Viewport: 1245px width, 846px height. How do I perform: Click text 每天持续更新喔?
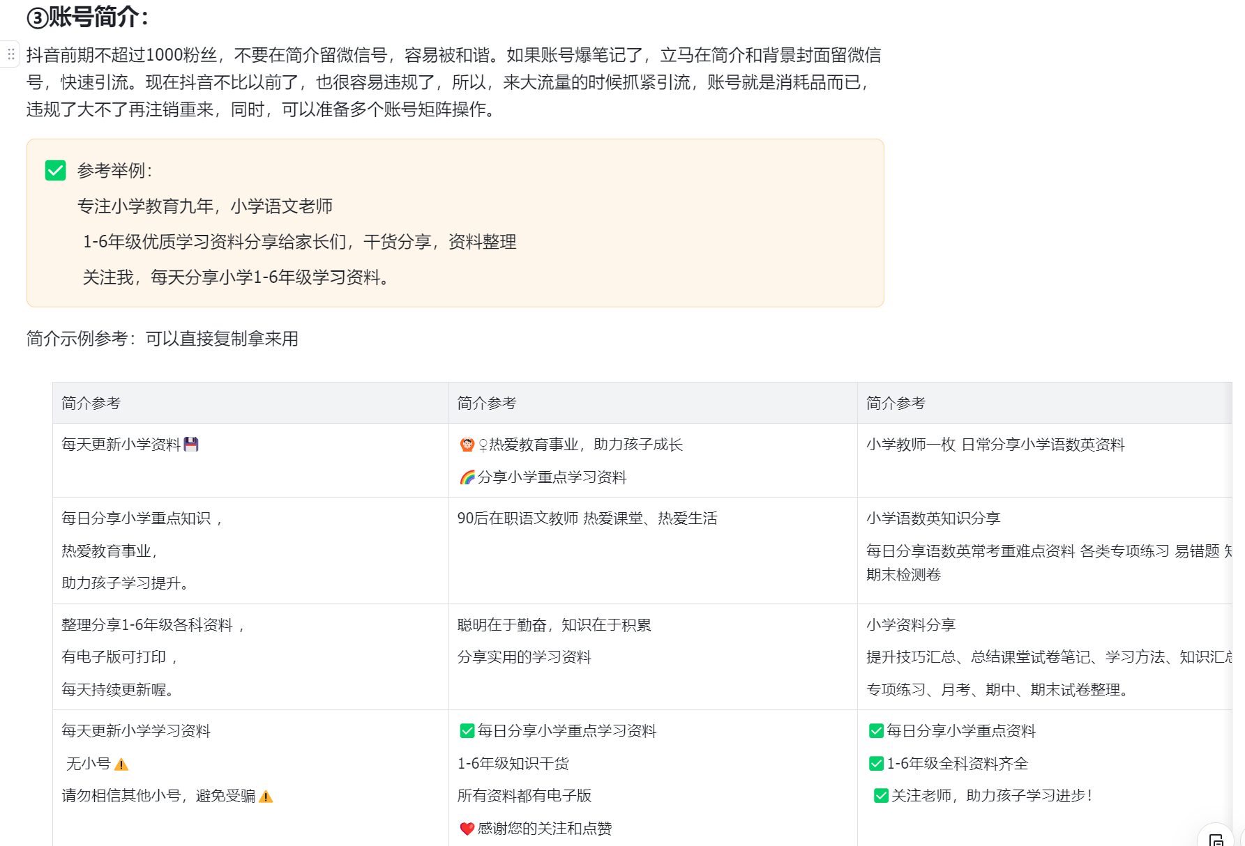[119, 690]
